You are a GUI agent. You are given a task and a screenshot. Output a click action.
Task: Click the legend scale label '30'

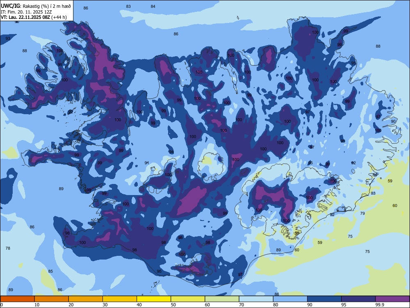pos(105,305)
